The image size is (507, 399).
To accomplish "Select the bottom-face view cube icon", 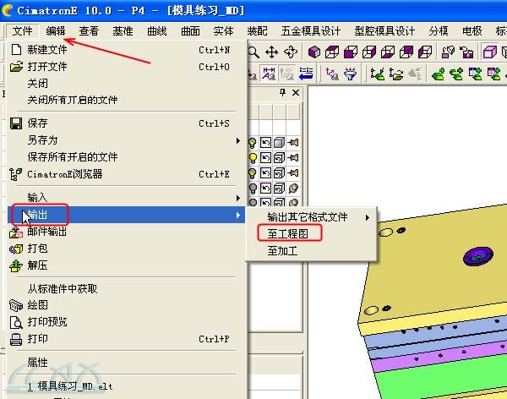I will click(x=388, y=52).
